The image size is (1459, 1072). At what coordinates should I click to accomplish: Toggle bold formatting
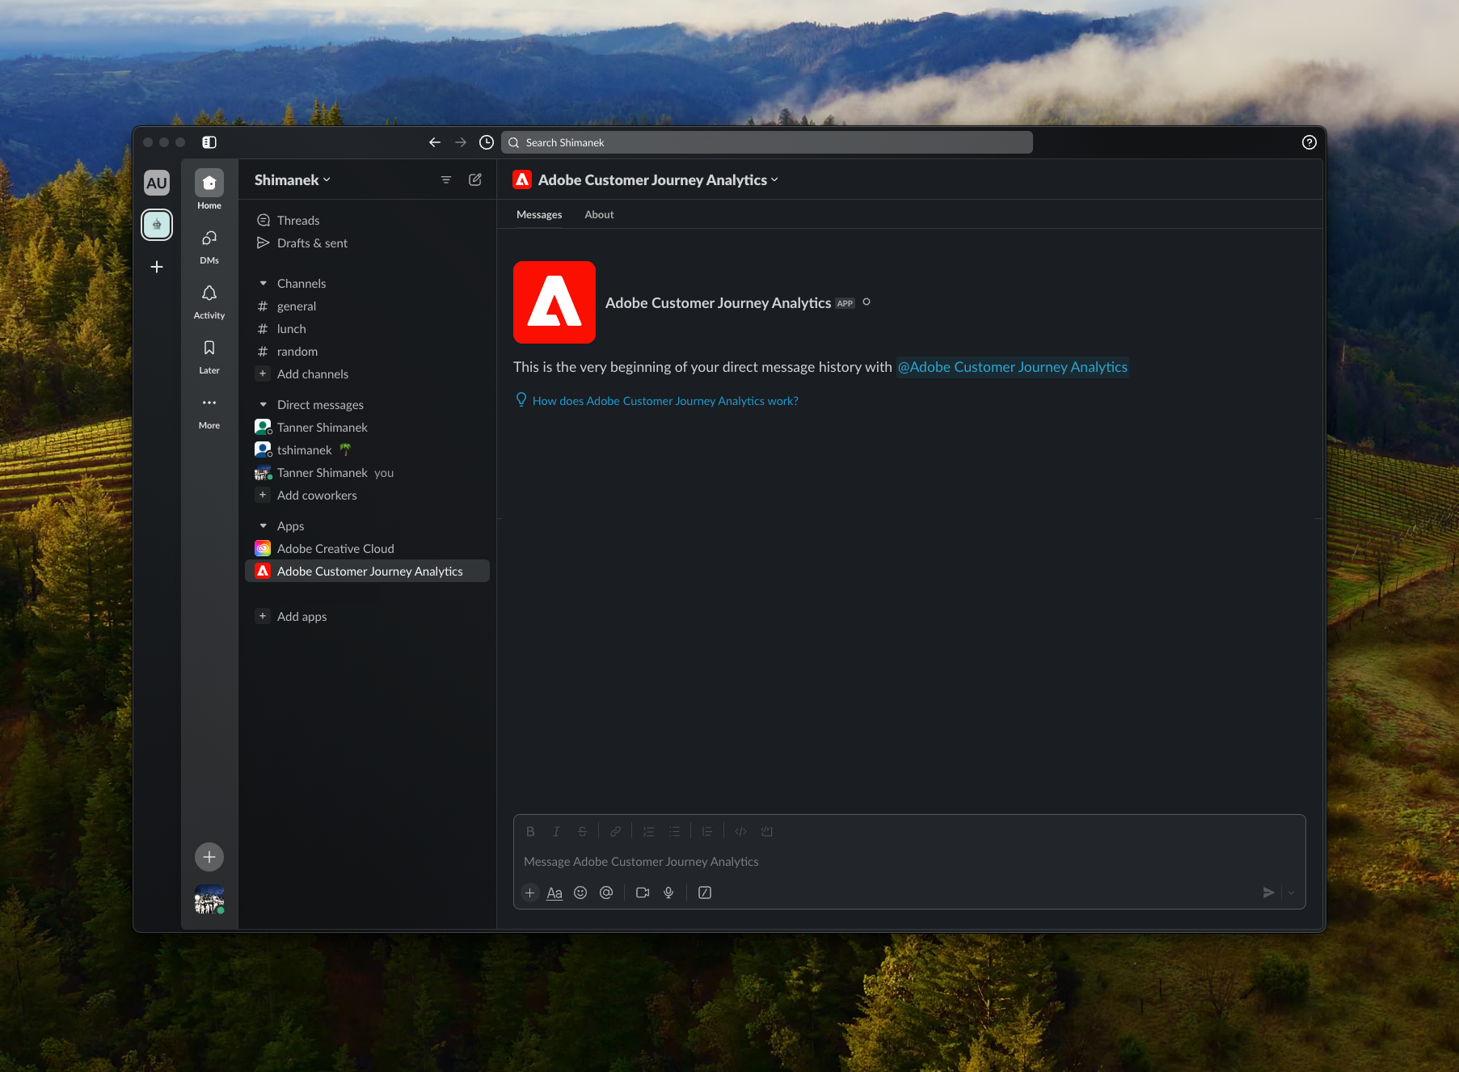(530, 831)
